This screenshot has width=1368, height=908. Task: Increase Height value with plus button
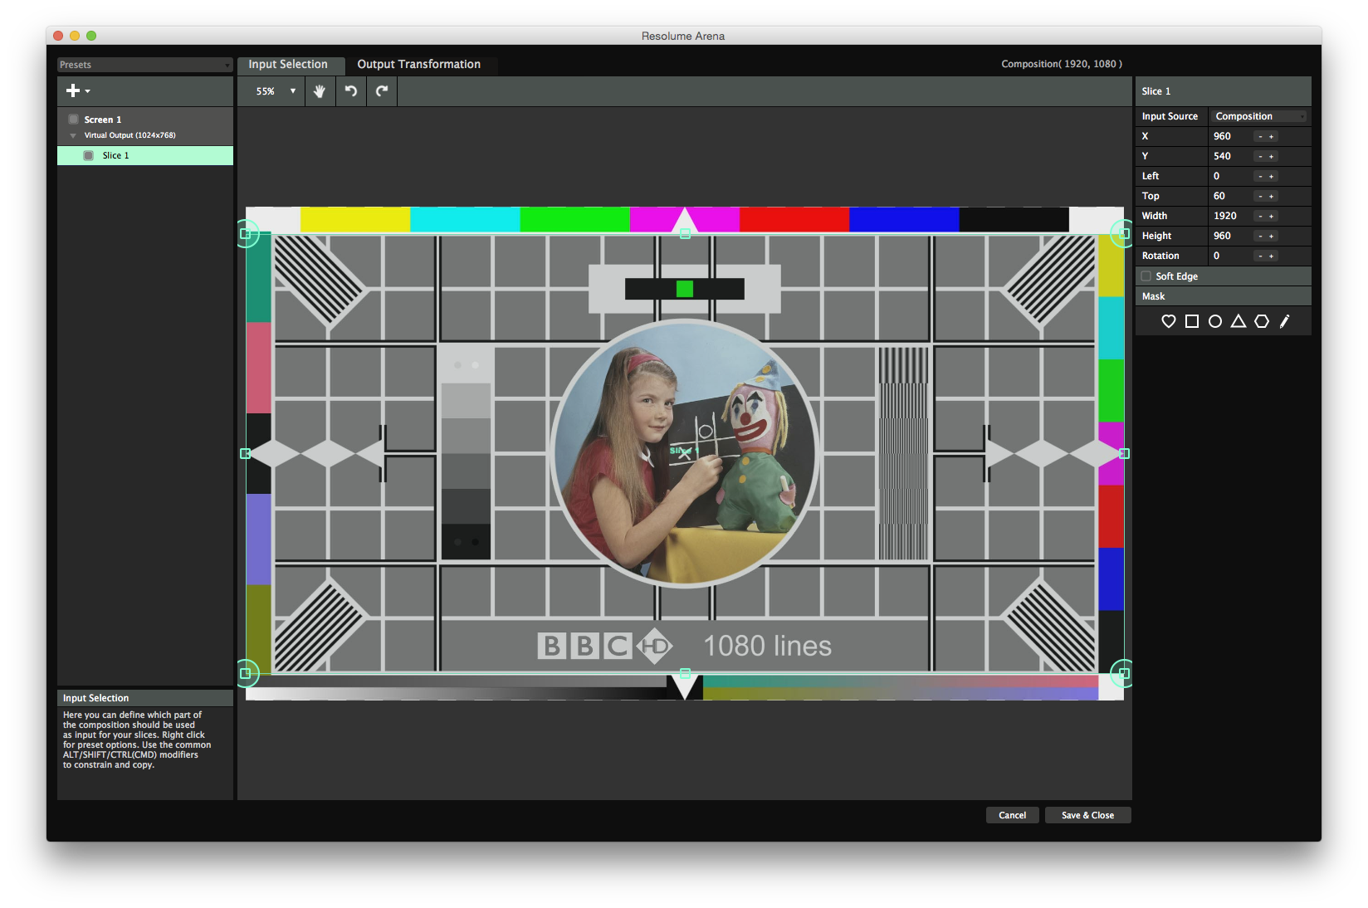click(1271, 236)
